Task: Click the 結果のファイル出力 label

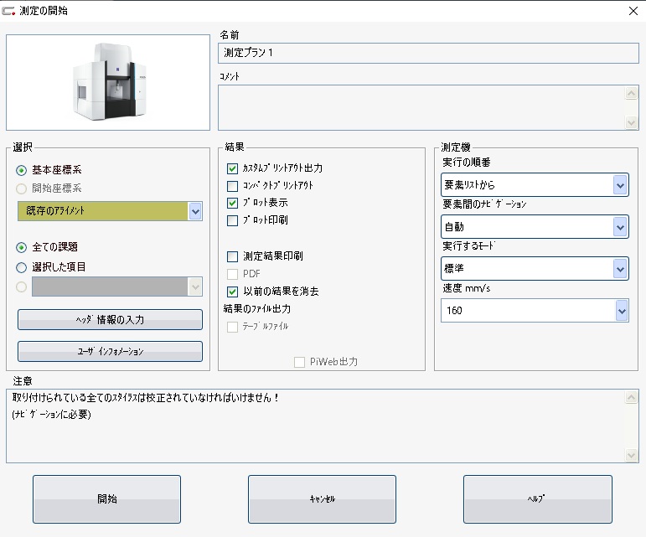Action: pos(257,309)
